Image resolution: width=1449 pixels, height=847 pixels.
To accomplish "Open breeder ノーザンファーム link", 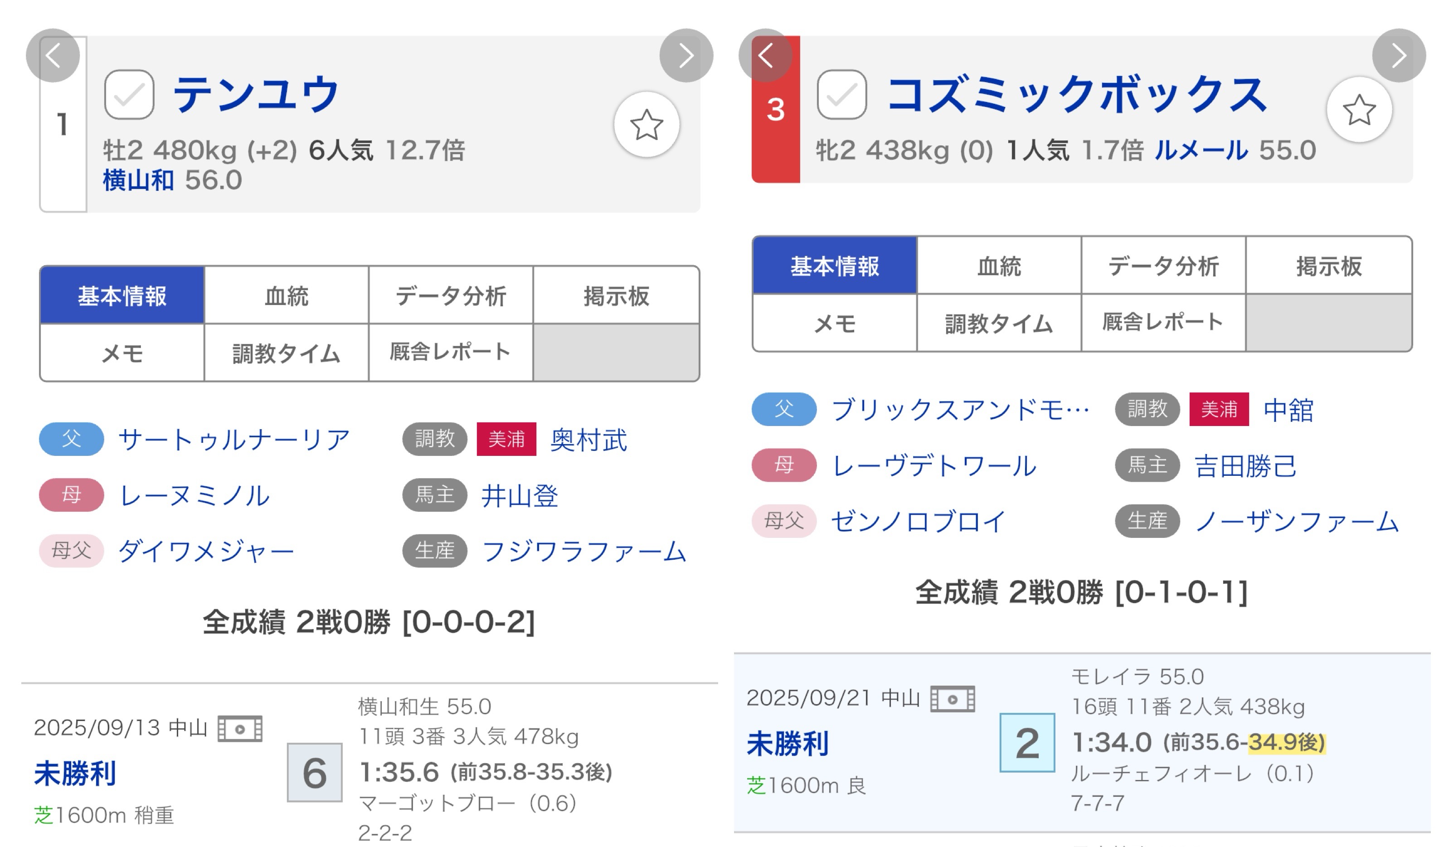I will coord(1297,522).
